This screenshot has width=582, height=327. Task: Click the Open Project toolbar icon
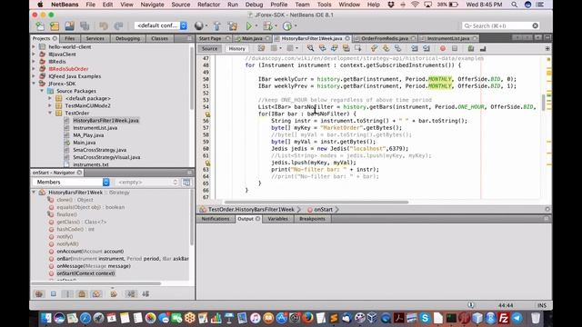69,26
